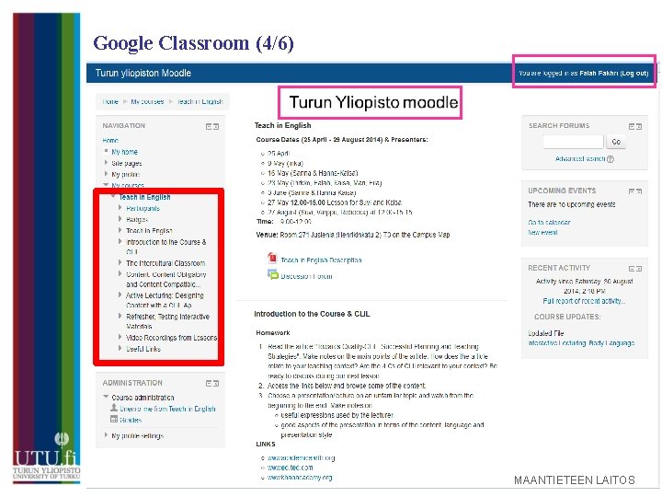Expand the Badges tree node
This screenshot has width=662, height=497.
(x=120, y=219)
